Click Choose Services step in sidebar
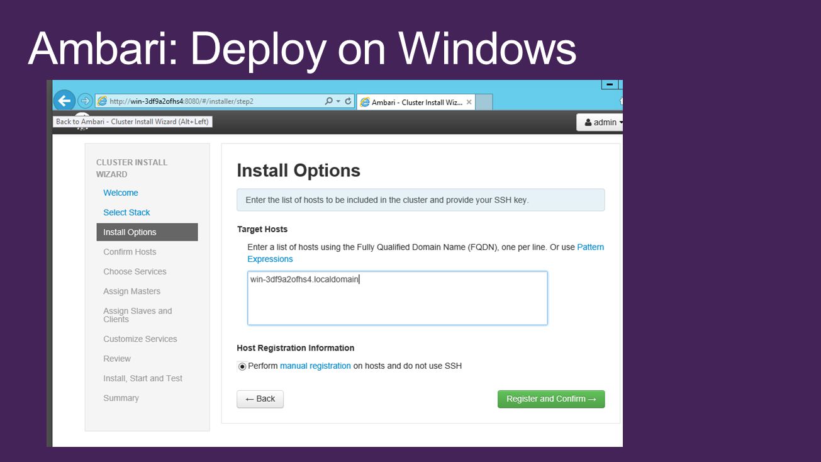 (135, 272)
